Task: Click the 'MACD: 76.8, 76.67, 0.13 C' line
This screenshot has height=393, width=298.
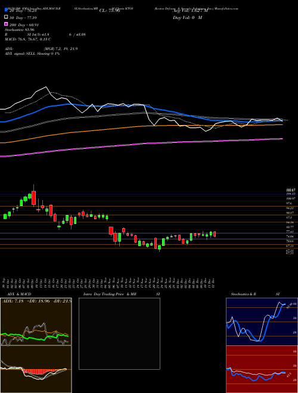Action: 28,39
